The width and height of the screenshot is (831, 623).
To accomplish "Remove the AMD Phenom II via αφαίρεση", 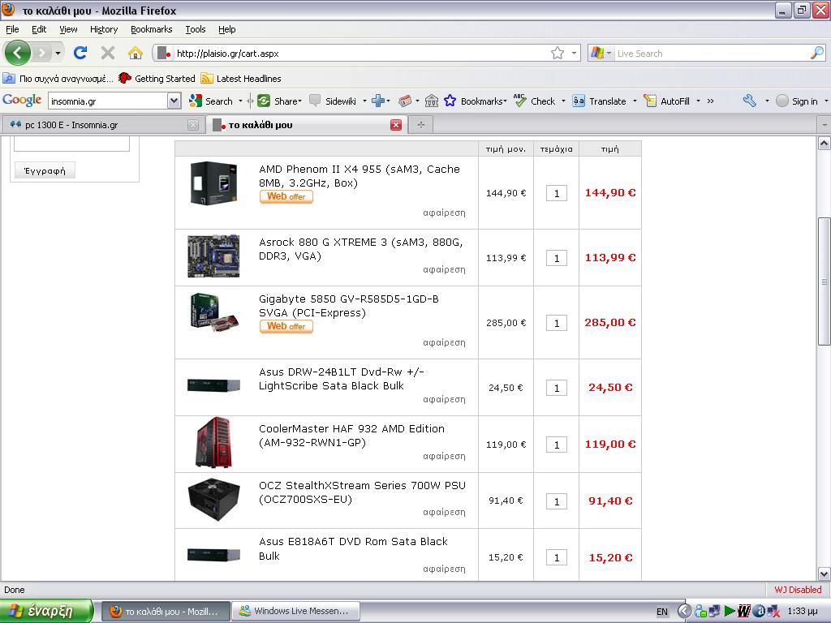I will tap(444, 213).
